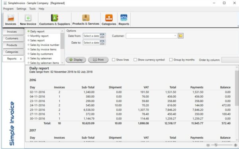Click the 25-11-2016 day cell
239x149 pixels.
(x=37, y=110)
